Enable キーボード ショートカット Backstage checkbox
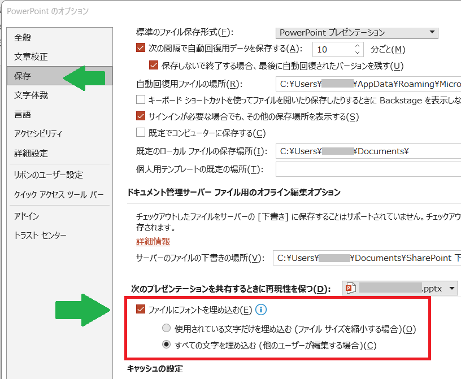Screen dimensions: 461x379 pyautogui.click(x=141, y=99)
